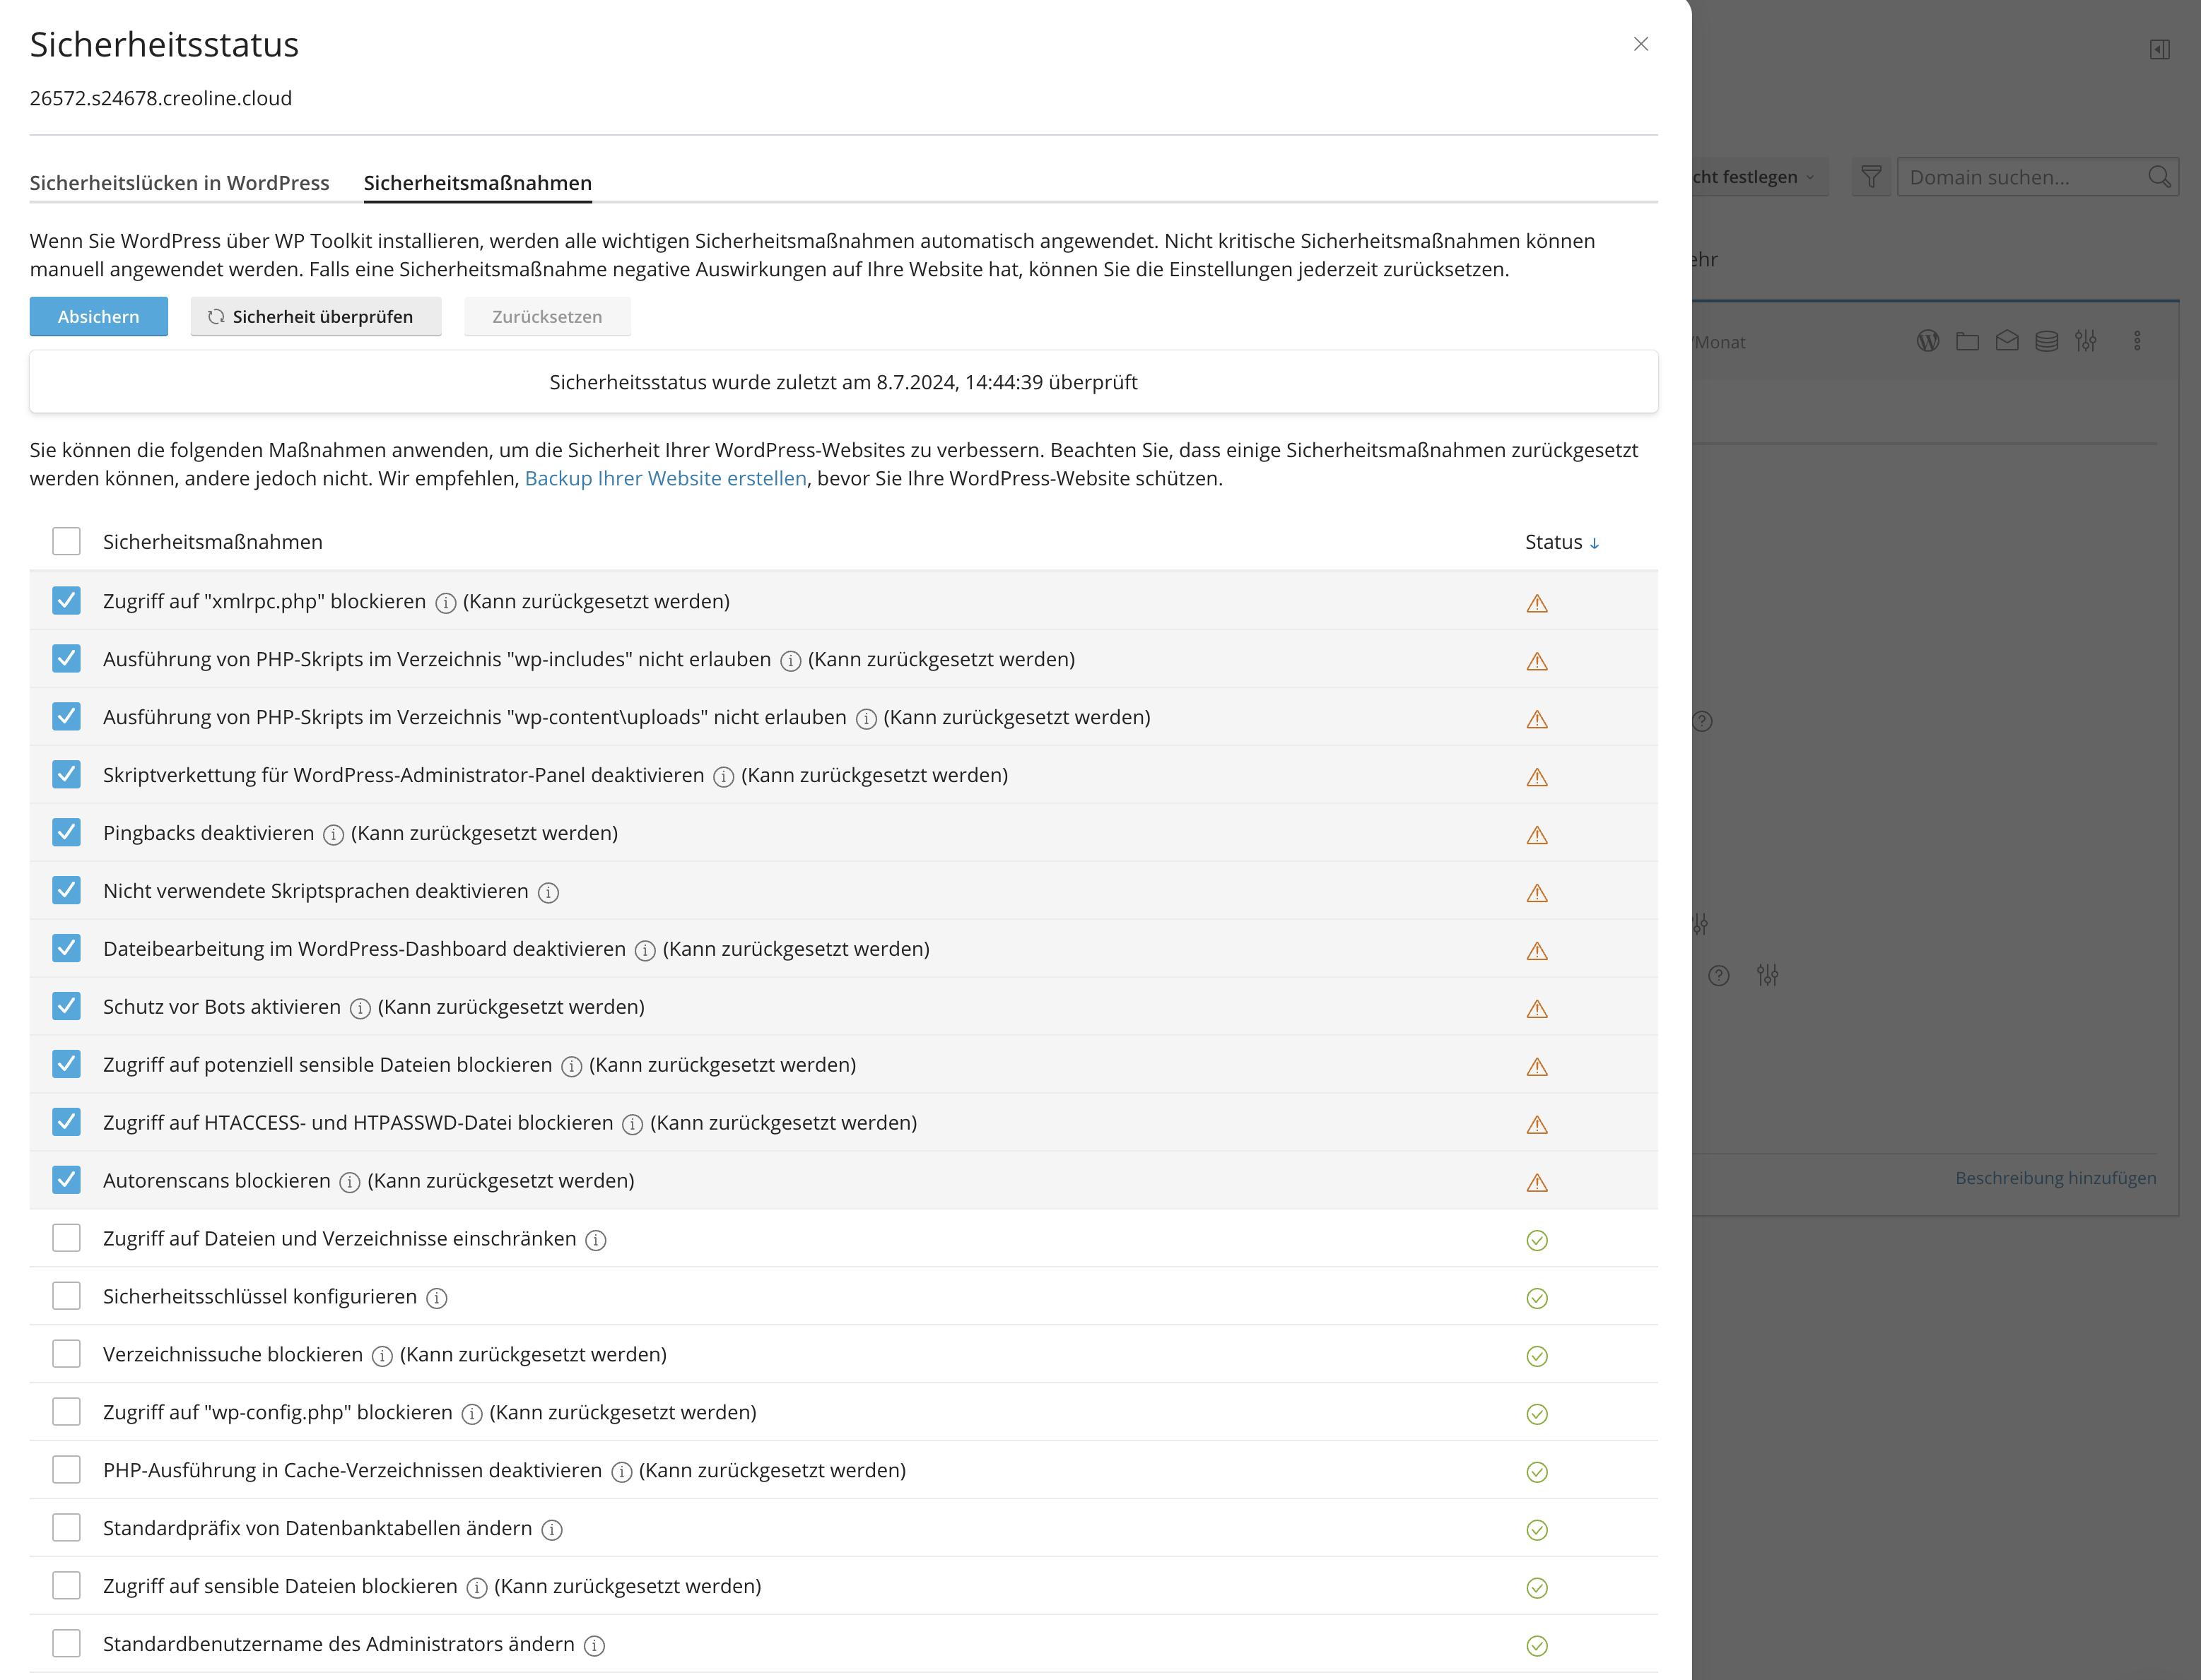Click Sicherheit überprüfen button
The height and width of the screenshot is (1680, 2201).
316,316
